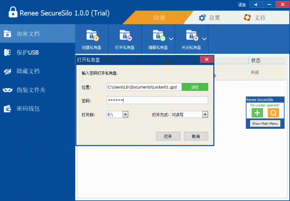Switch to 密码钱包 in the sidebar
This screenshot has width=290, height=201.
pos(37,109)
